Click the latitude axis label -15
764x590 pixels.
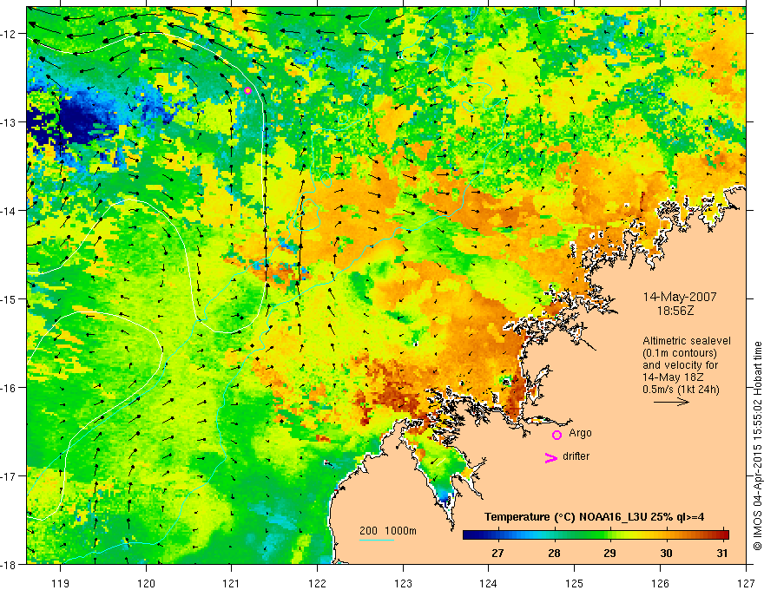10,298
